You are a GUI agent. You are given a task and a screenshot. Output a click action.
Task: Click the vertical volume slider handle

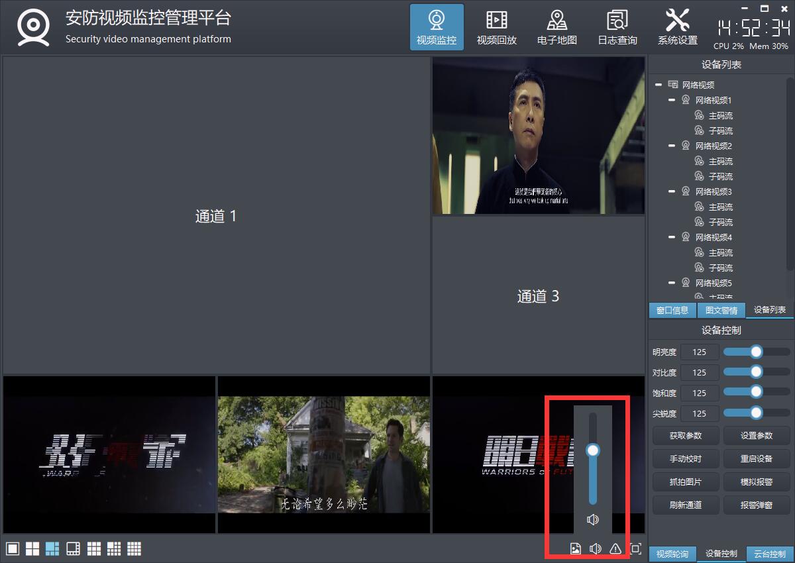click(593, 450)
